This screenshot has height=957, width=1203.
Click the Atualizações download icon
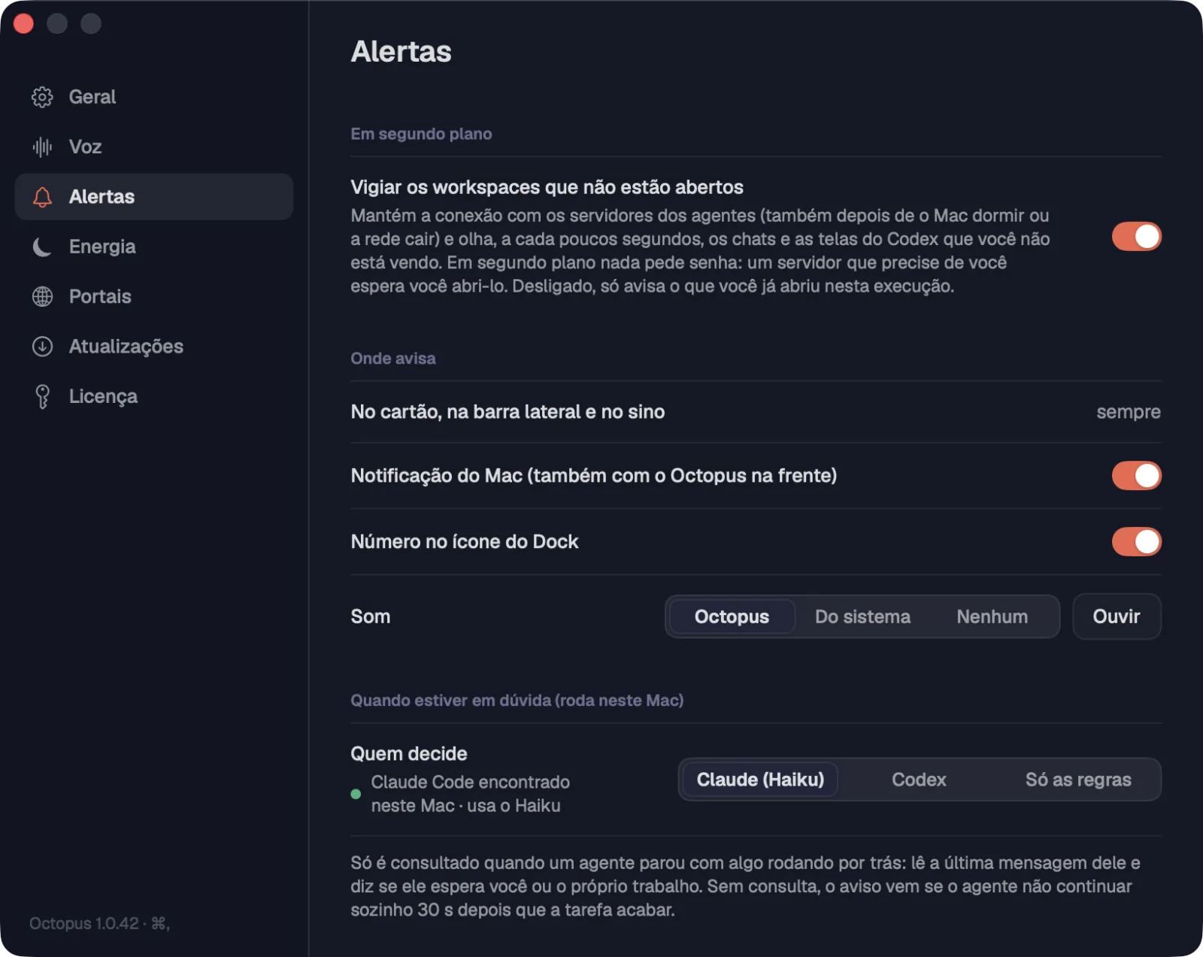(42, 347)
